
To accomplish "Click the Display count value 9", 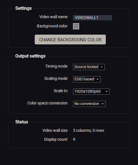I will pos(74,139).
